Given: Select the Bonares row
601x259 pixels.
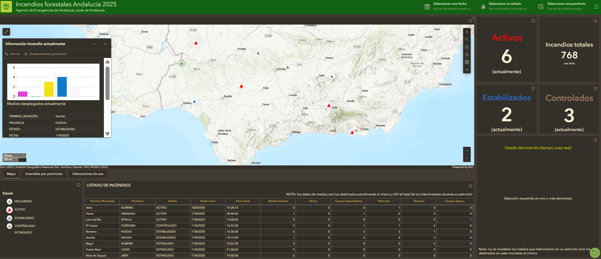Looking at the screenshot, I should click(x=279, y=232).
